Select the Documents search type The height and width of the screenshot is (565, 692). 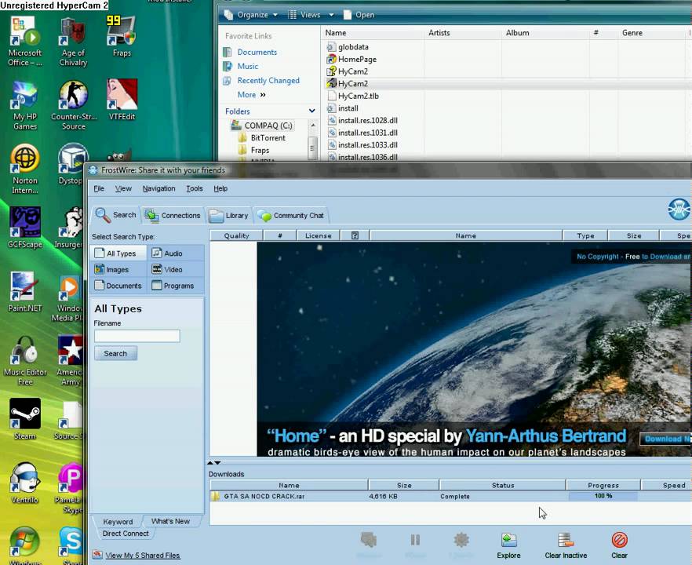tap(119, 286)
